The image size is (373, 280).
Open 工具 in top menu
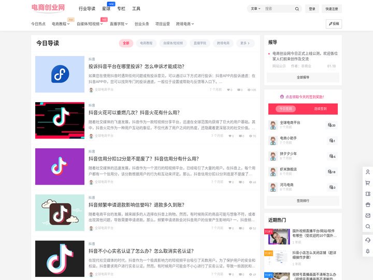coord(136,9)
